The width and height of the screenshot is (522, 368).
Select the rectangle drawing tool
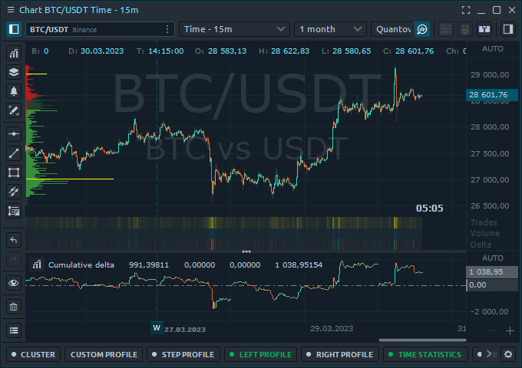pos(13,172)
